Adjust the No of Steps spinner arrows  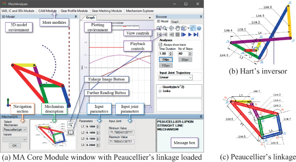190,54
